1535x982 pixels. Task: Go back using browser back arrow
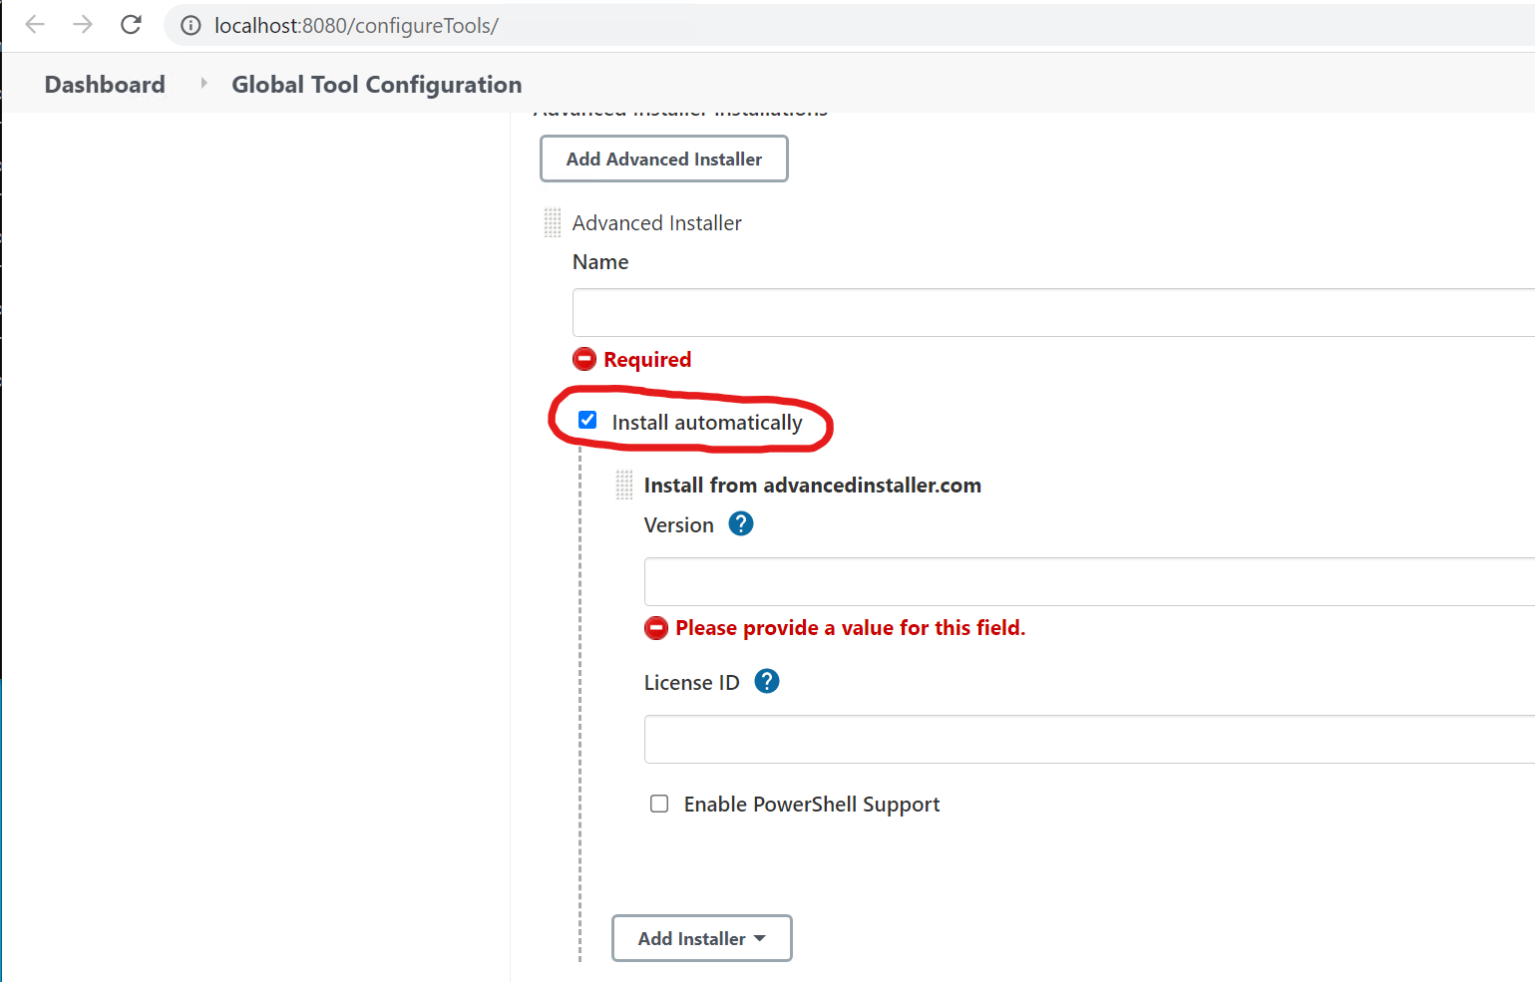pyautogui.click(x=35, y=25)
